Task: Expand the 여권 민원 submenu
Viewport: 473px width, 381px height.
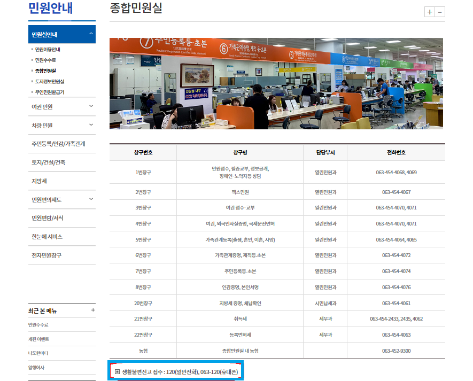Action: [x=91, y=106]
